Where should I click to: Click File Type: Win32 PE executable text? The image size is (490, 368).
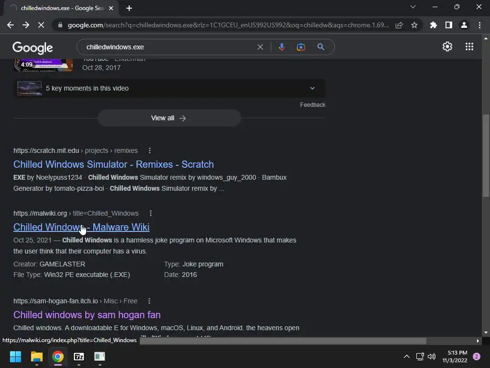tap(72, 275)
